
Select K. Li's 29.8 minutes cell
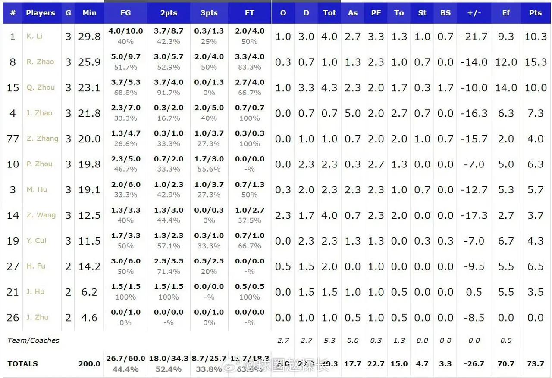pyautogui.click(x=89, y=37)
